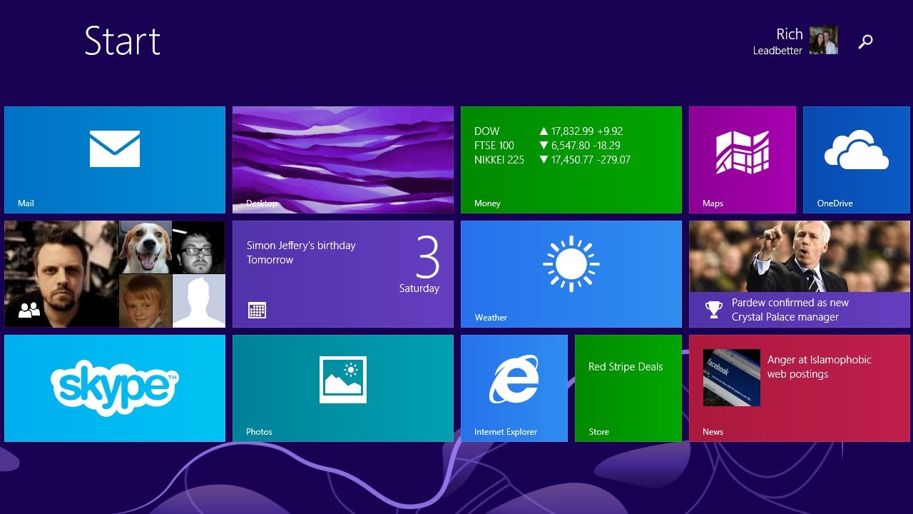Screen dimensions: 913x514
Task: Open the People tile group icon
Action: [29, 310]
